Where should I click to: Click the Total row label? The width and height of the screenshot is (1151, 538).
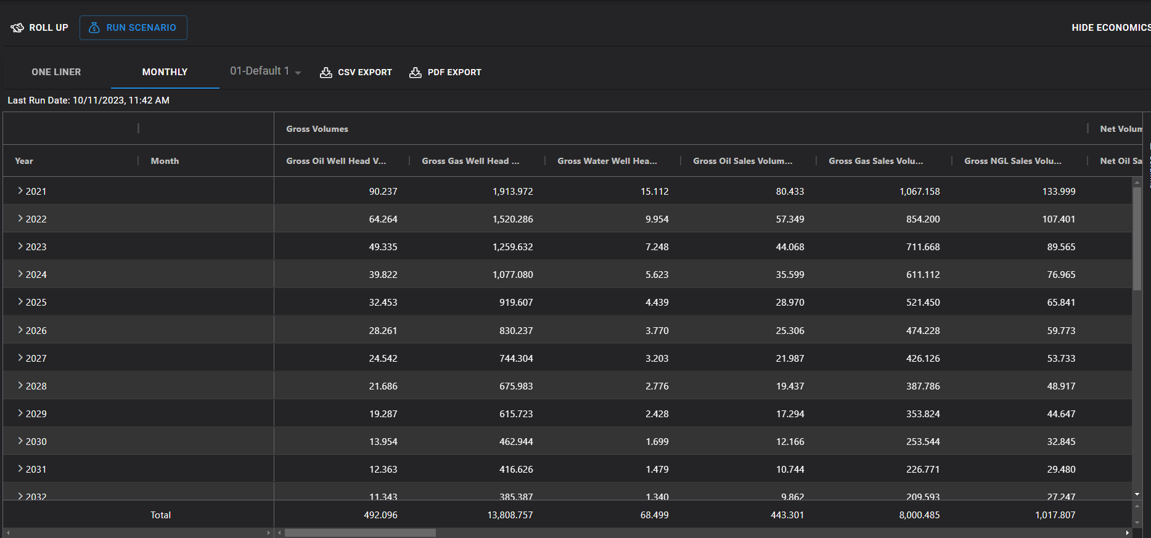click(160, 515)
